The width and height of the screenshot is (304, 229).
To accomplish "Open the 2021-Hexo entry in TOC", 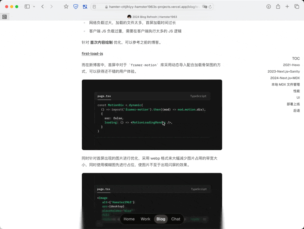I will point(291,65).
